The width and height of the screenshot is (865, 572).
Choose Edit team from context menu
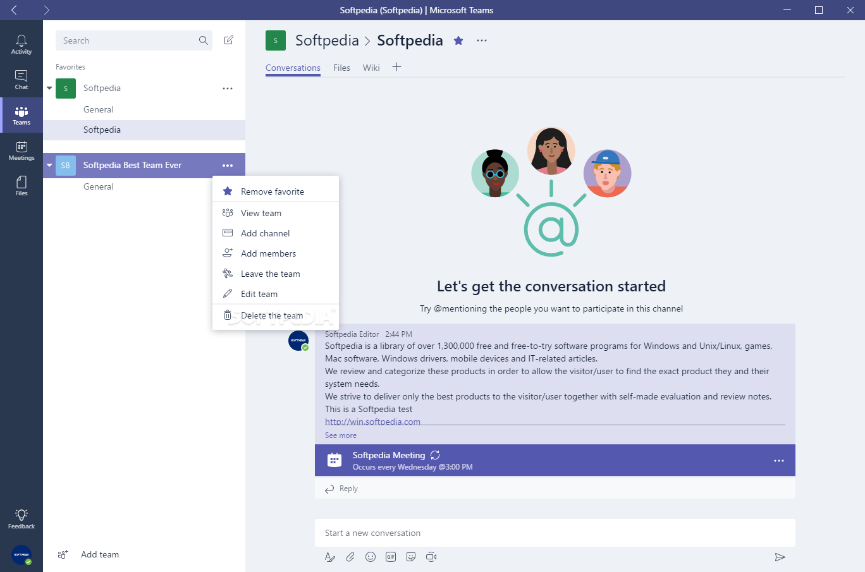pos(276,294)
